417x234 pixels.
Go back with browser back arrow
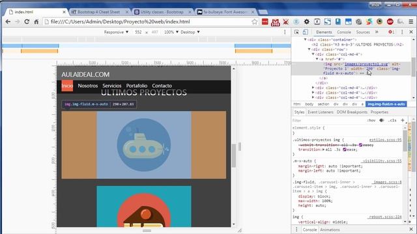click(x=8, y=21)
